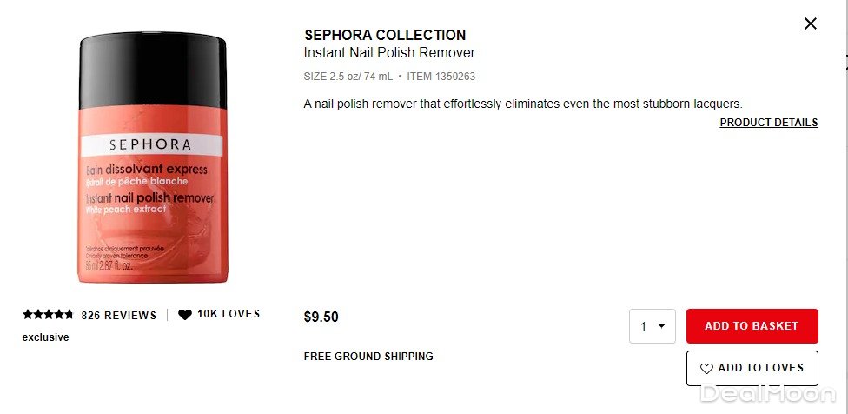
Task: Click the heart icon inside Add to Loves
Action: (x=706, y=368)
